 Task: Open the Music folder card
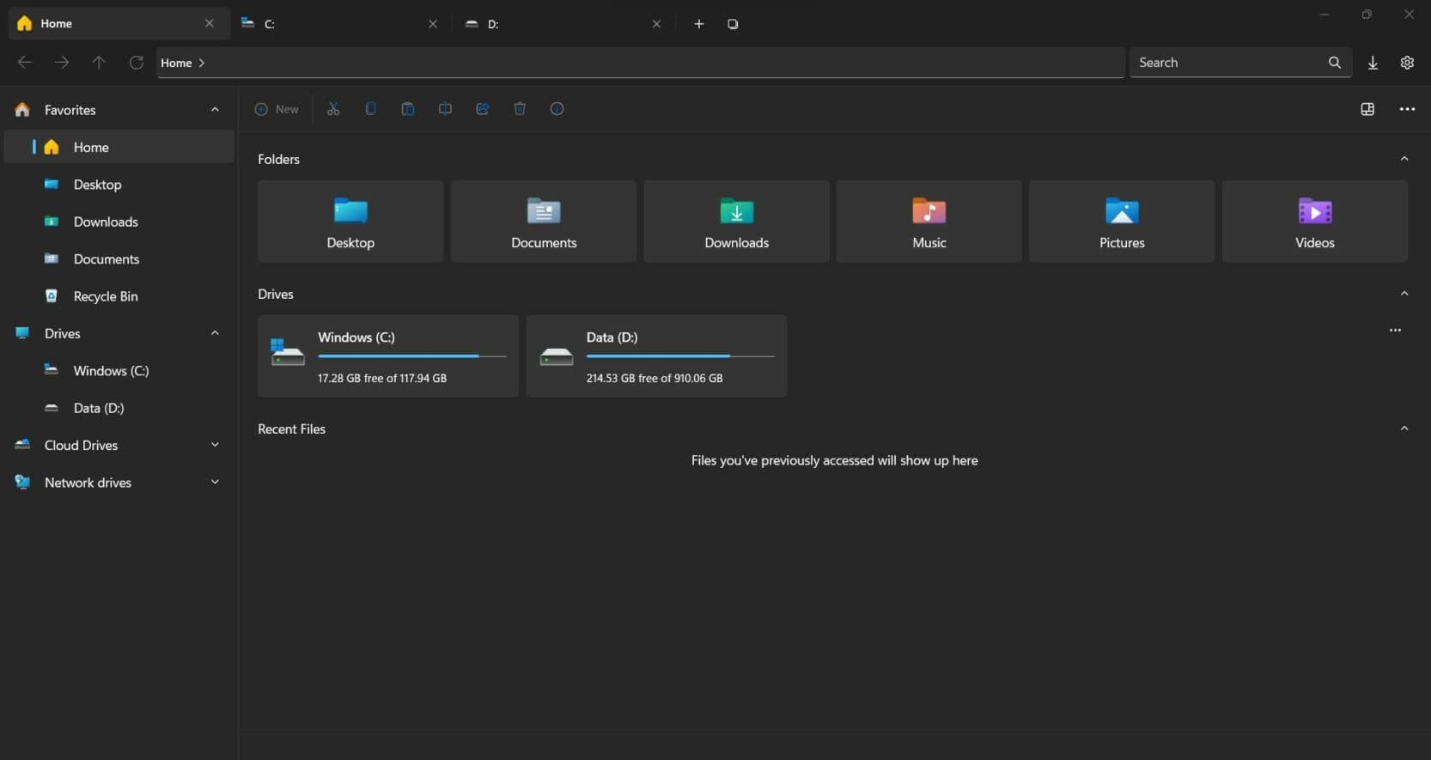929,222
